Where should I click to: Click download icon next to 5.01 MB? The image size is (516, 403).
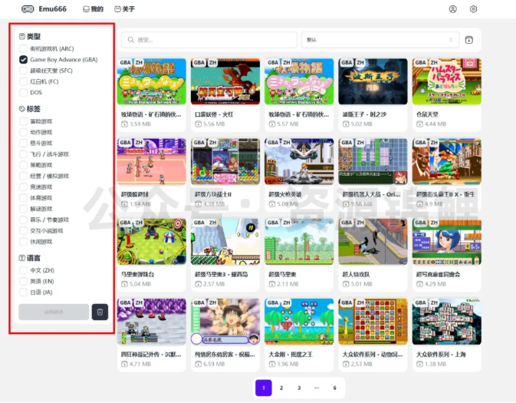(346, 284)
